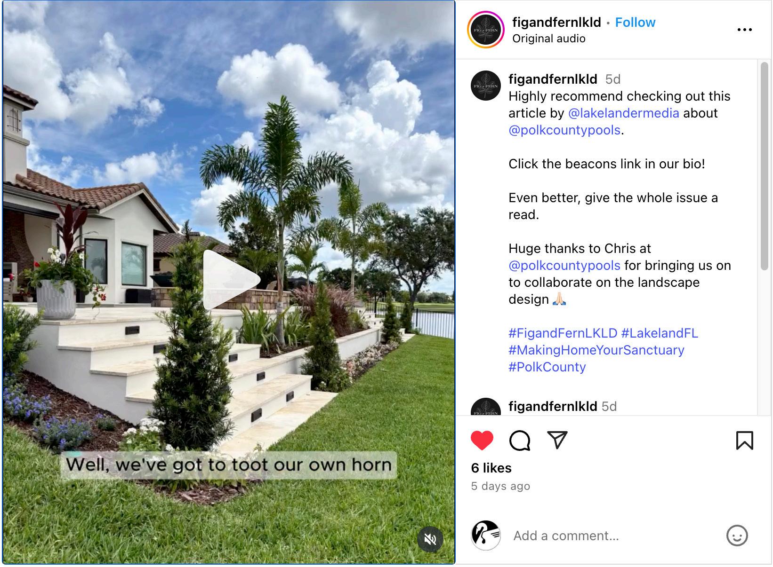This screenshot has width=773, height=567.
Task: Open the @lakelandermedia mention link
Action: [x=623, y=113]
